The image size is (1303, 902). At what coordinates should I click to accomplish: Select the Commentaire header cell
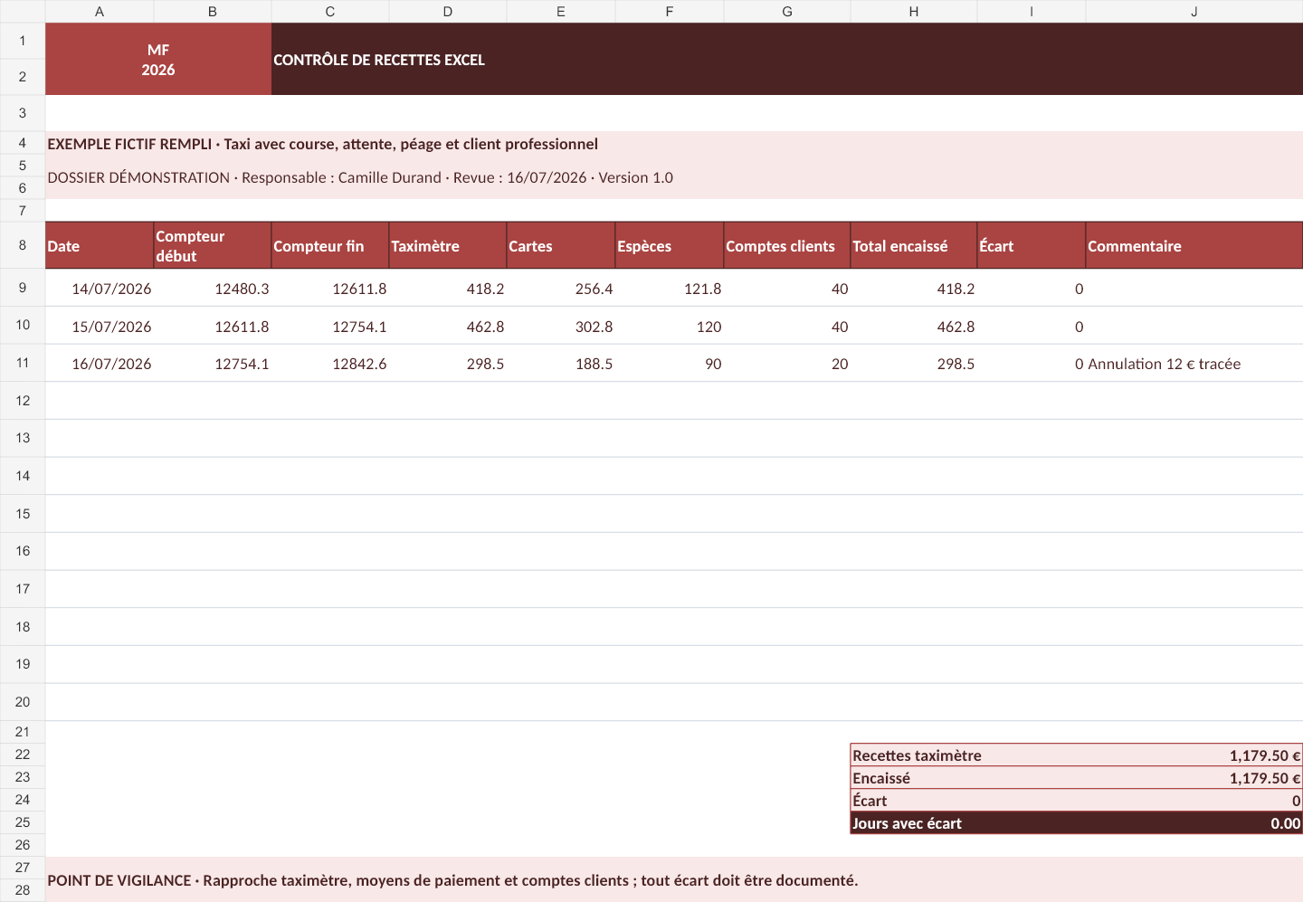coord(1194,245)
